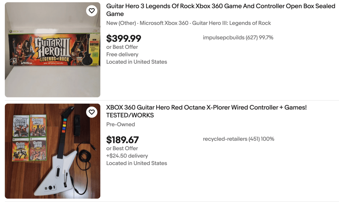
Task: Click the $399.99 price
Action: [124, 39]
